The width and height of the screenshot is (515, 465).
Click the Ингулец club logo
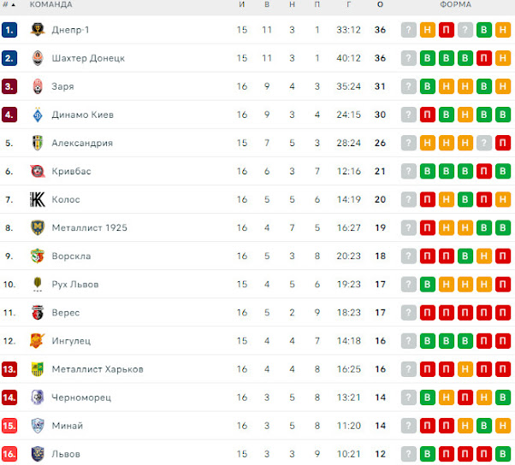[37, 340]
